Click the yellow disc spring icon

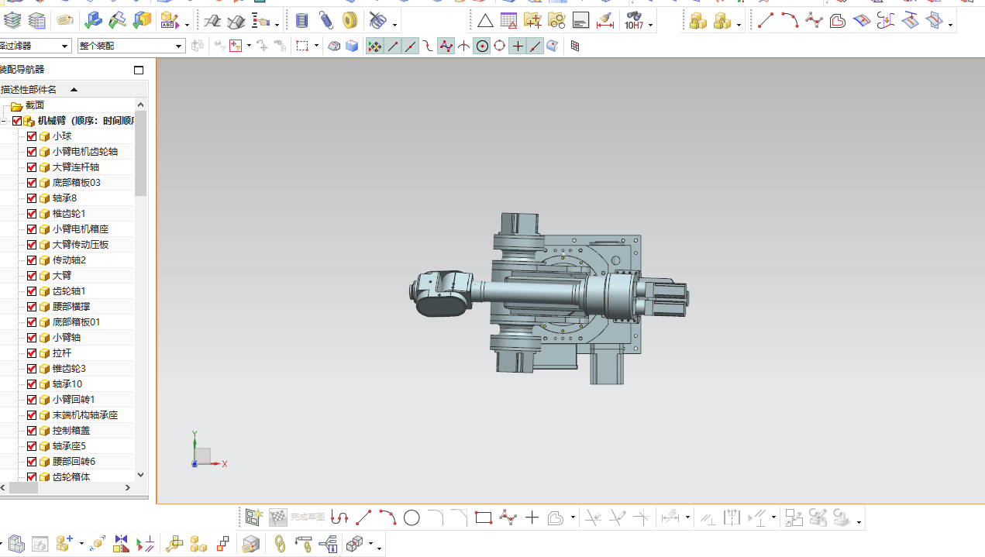pyautogui.click(x=350, y=21)
